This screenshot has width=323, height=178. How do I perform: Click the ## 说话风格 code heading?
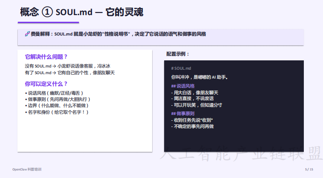tap(183, 86)
